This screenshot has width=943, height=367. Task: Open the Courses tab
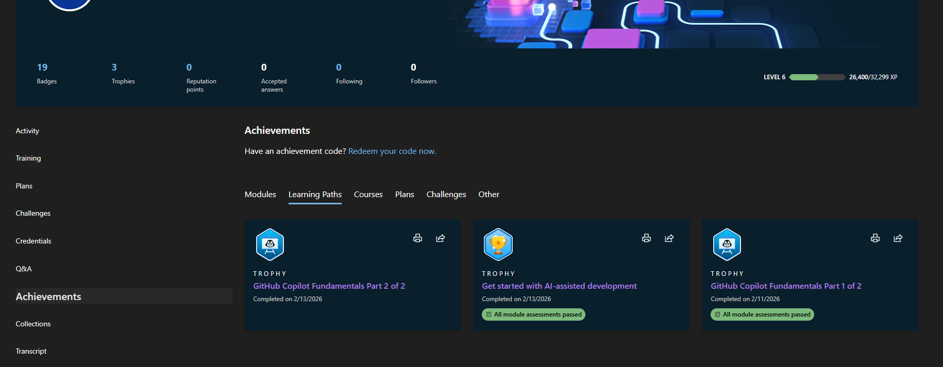coord(368,195)
